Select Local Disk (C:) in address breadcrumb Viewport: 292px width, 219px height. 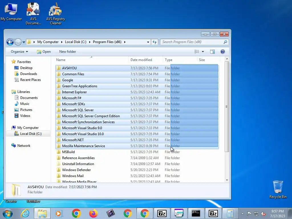click(76, 42)
